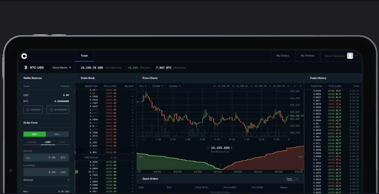Click trade size 0.2968 in trade history
Image resolution: width=379 pixels, height=194 pixels.
coord(317,156)
